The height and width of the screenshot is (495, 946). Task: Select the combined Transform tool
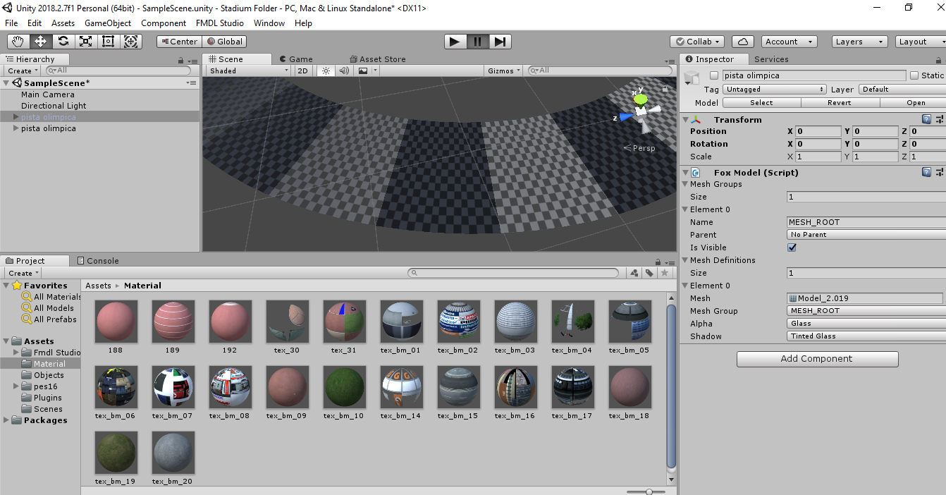coord(131,42)
